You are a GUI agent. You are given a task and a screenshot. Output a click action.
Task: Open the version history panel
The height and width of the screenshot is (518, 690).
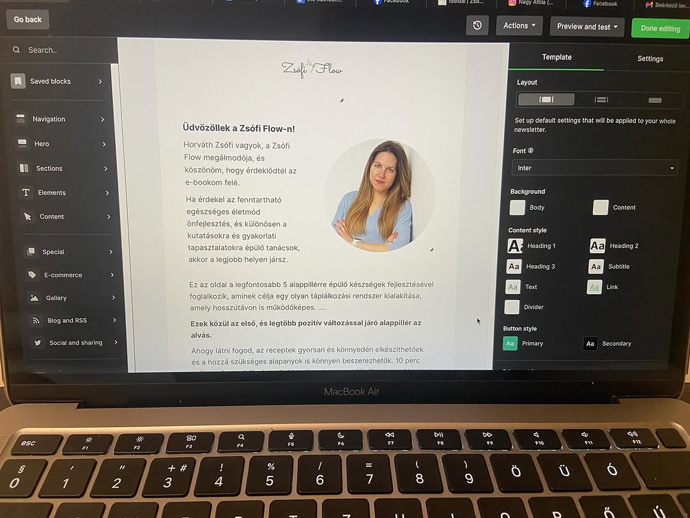pyautogui.click(x=477, y=25)
